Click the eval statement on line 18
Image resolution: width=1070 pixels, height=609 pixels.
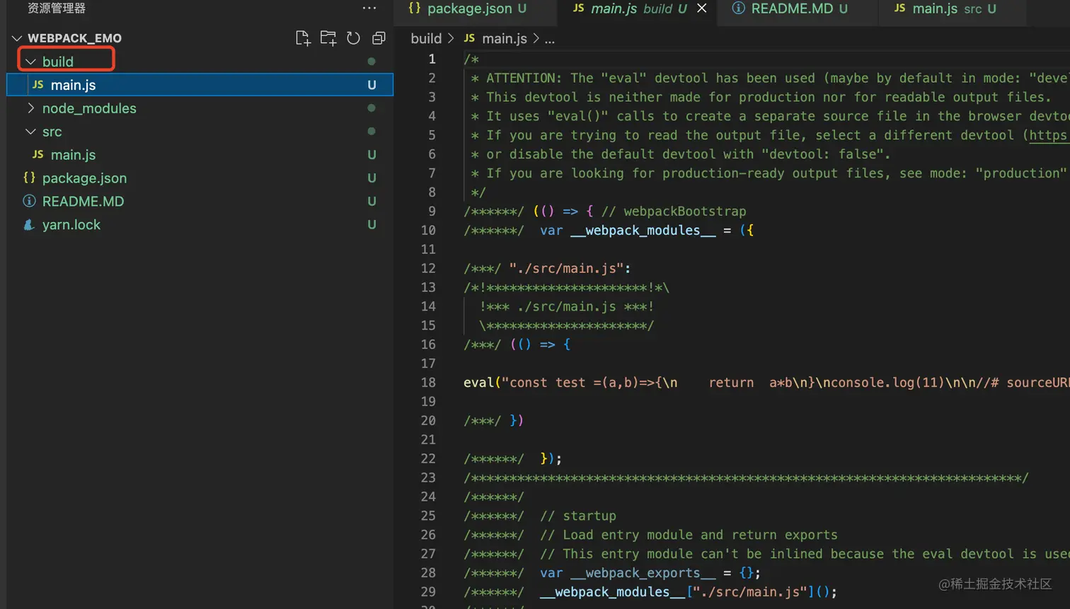pyautogui.click(x=766, y=383)
